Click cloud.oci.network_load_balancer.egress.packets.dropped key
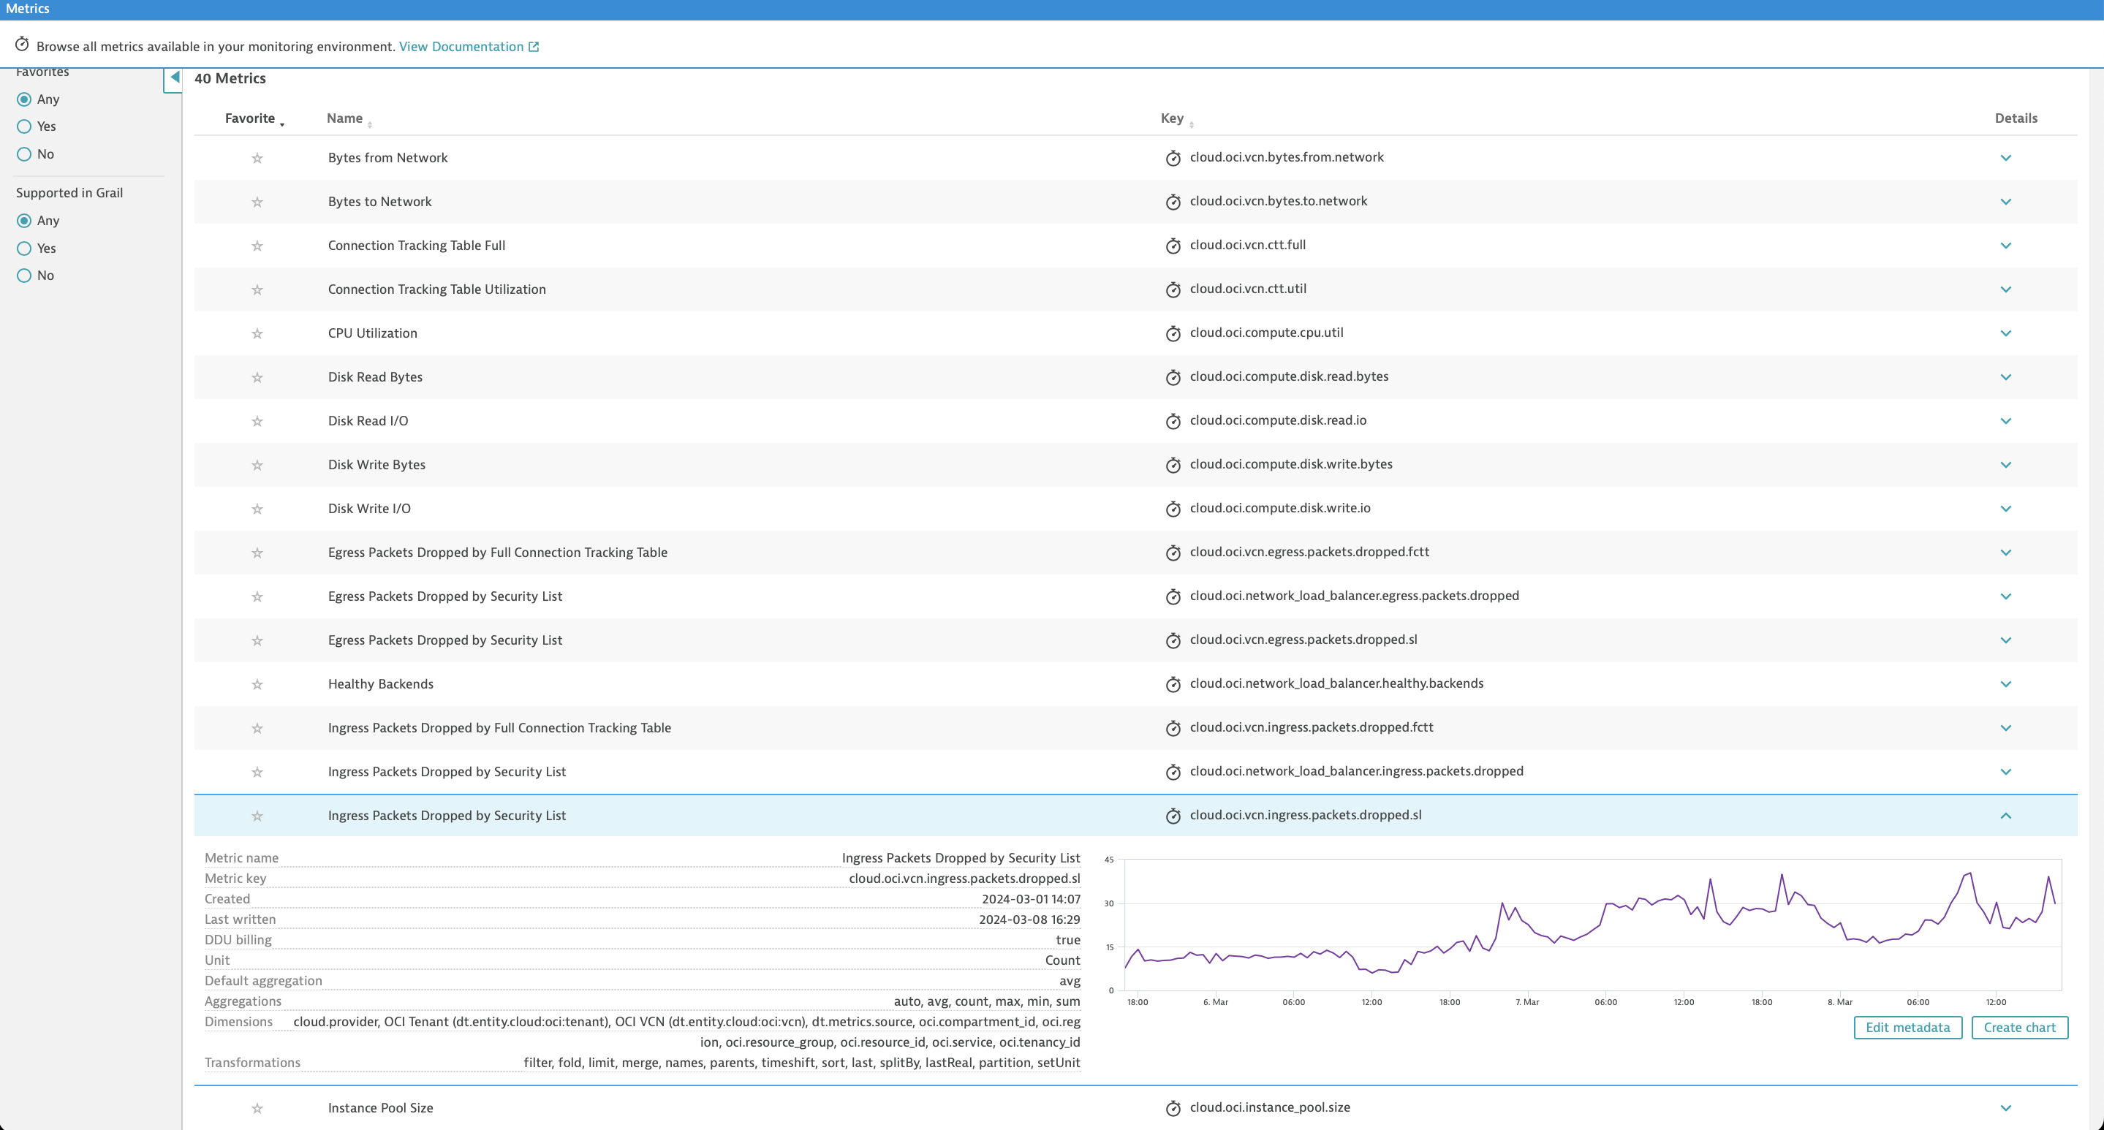 click(x=1354, y=596)
